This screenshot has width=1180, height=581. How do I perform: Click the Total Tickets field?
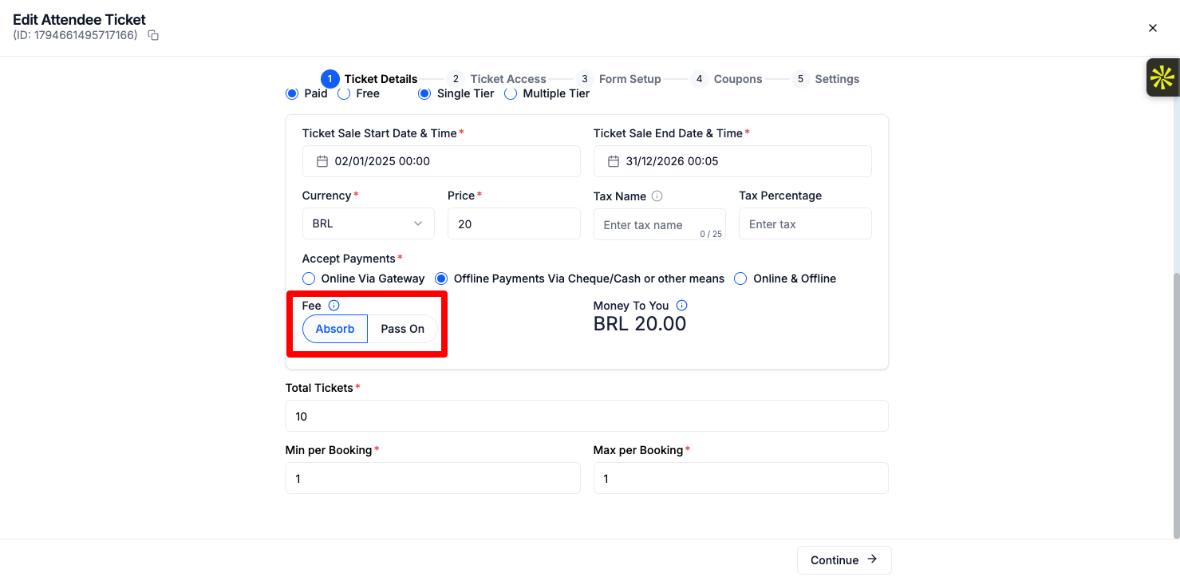click(587, 416)
